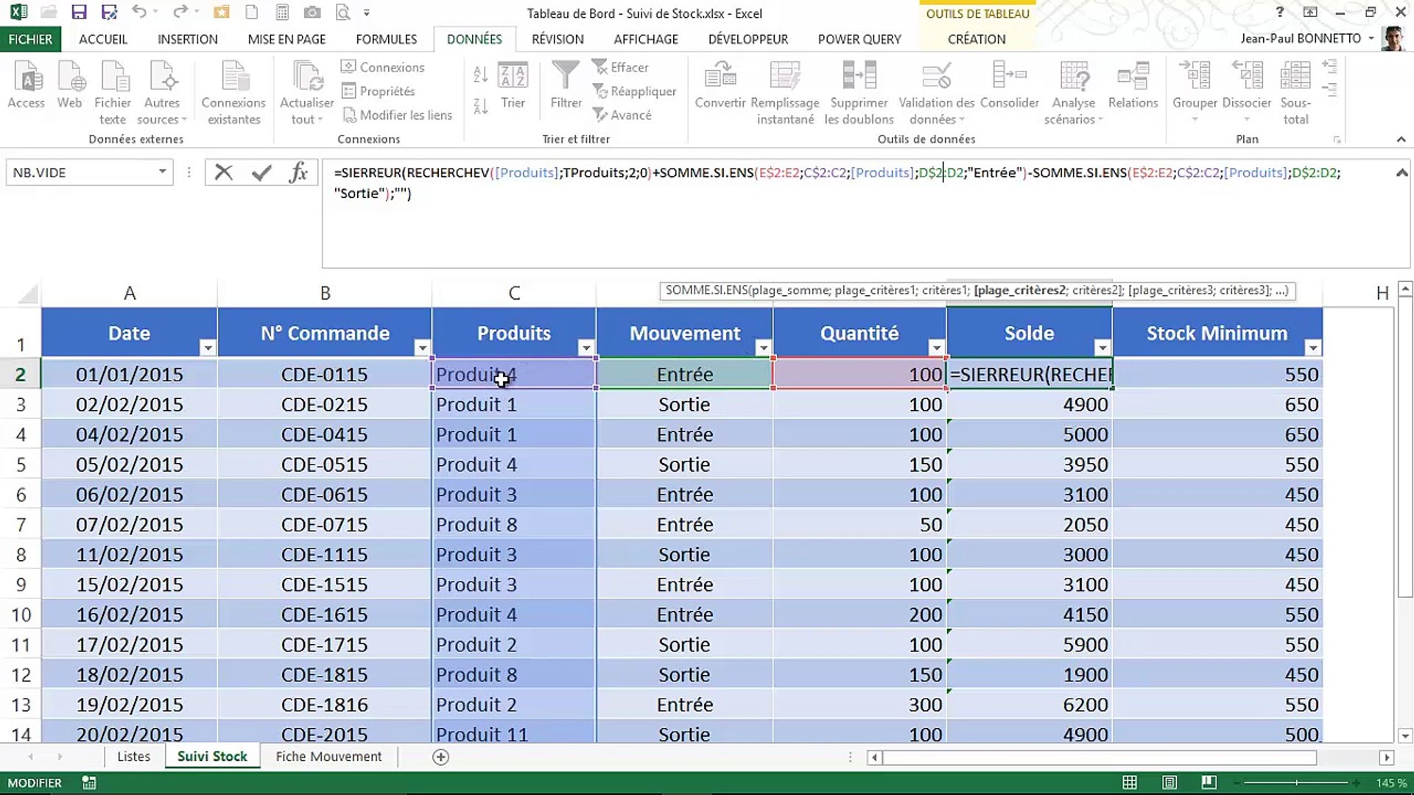
Task: Select the normal view button in status bar
Action: point(1130,782)
